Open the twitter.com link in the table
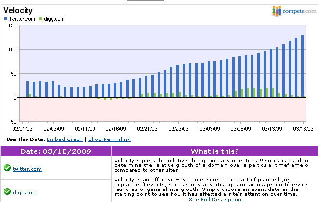 (x=27, y=169)
